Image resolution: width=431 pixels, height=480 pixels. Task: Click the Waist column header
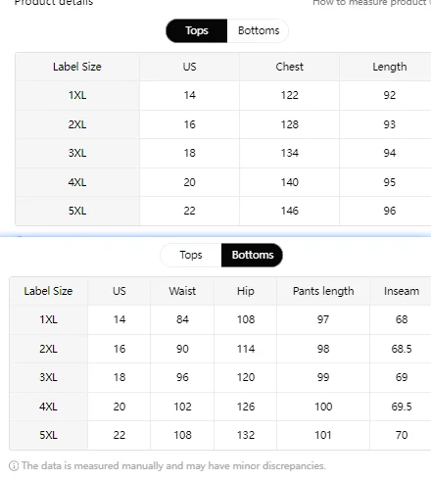tap(182, 291)
